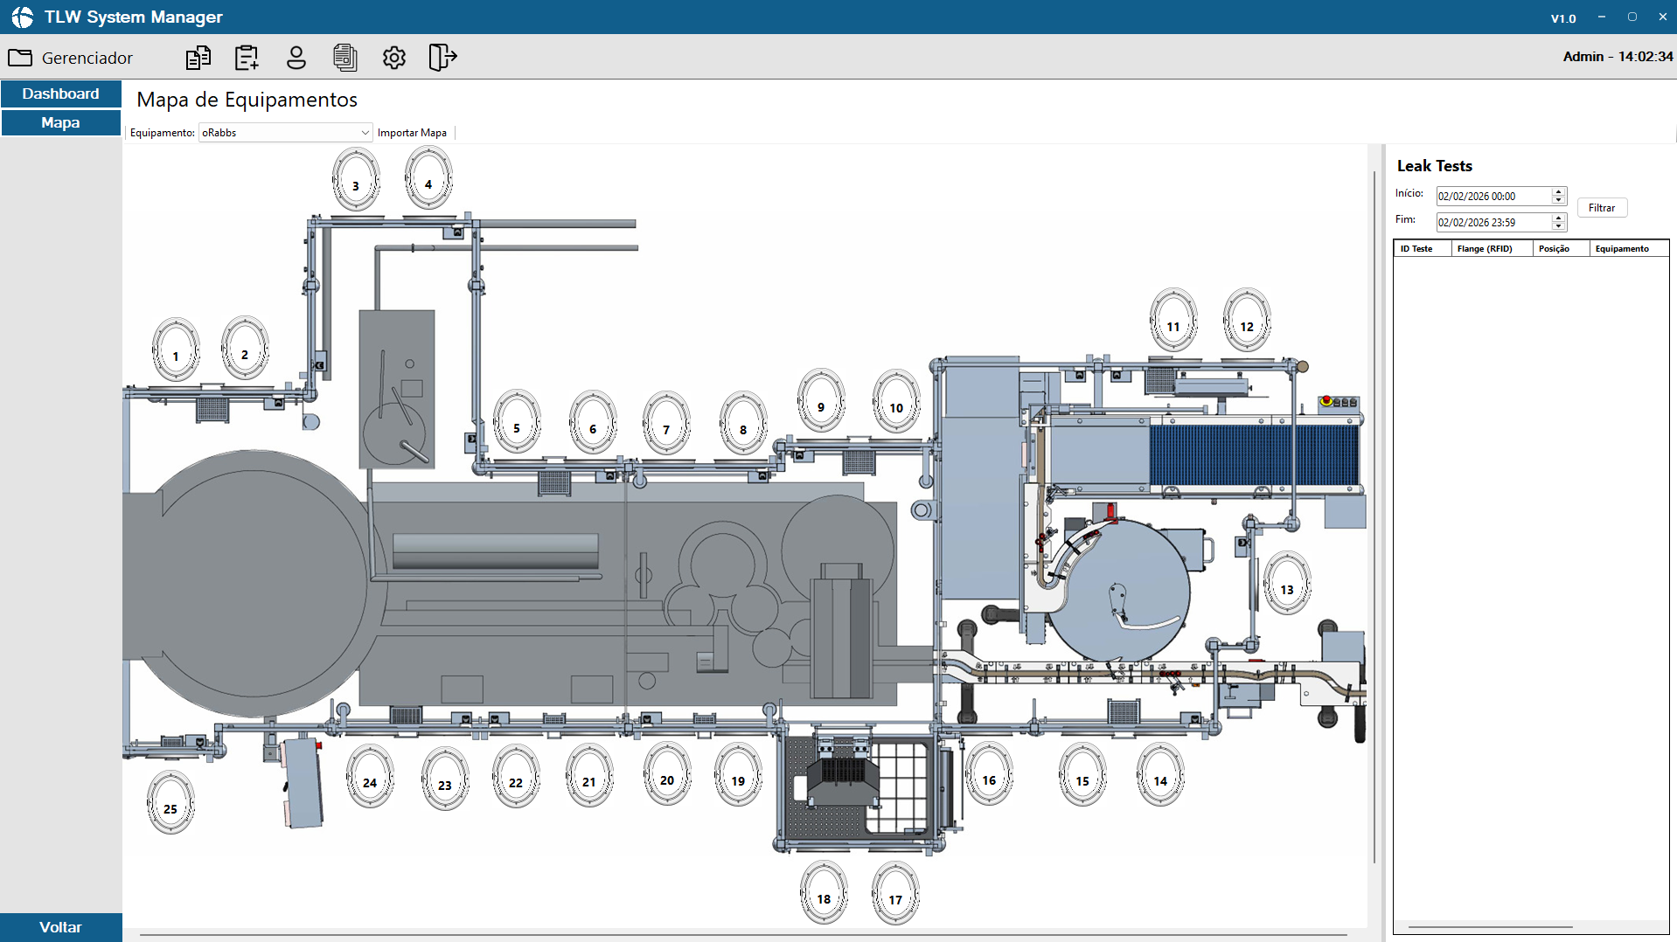Click flange marker number 25
Screen dimensions: 1677x942
tap(170, 803)
